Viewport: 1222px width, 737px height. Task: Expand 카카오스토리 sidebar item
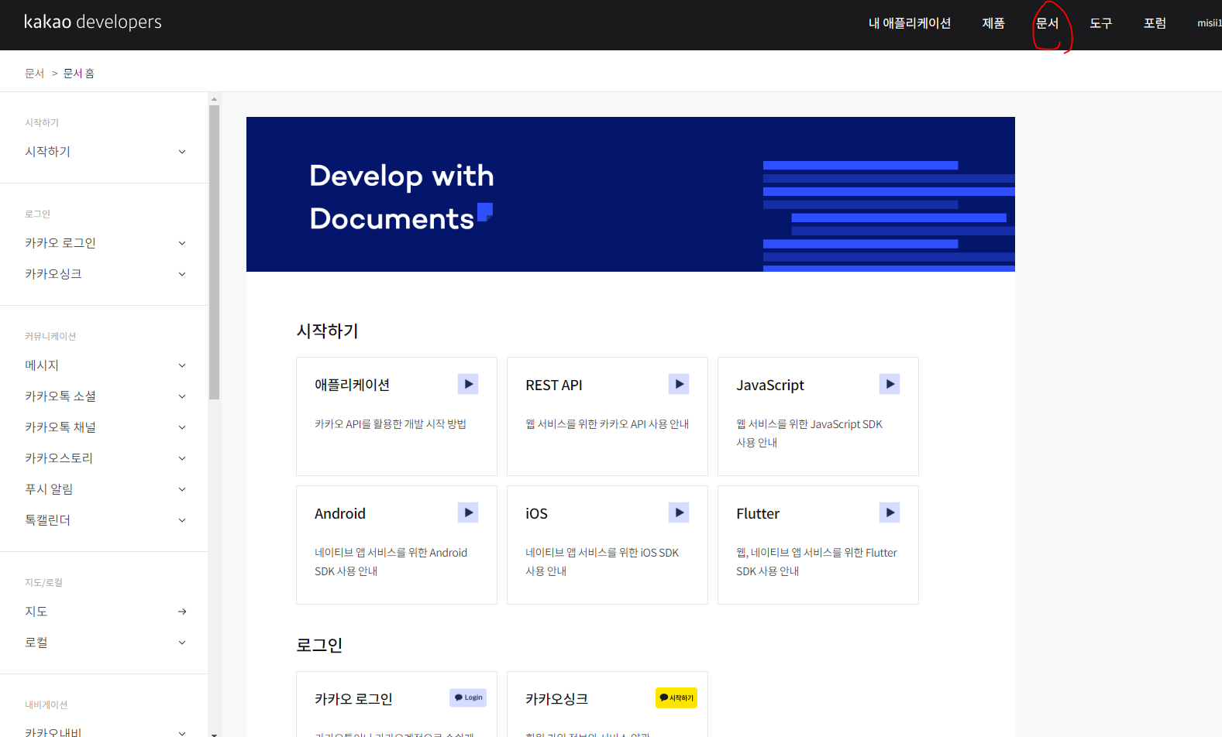tap(182, 458)
